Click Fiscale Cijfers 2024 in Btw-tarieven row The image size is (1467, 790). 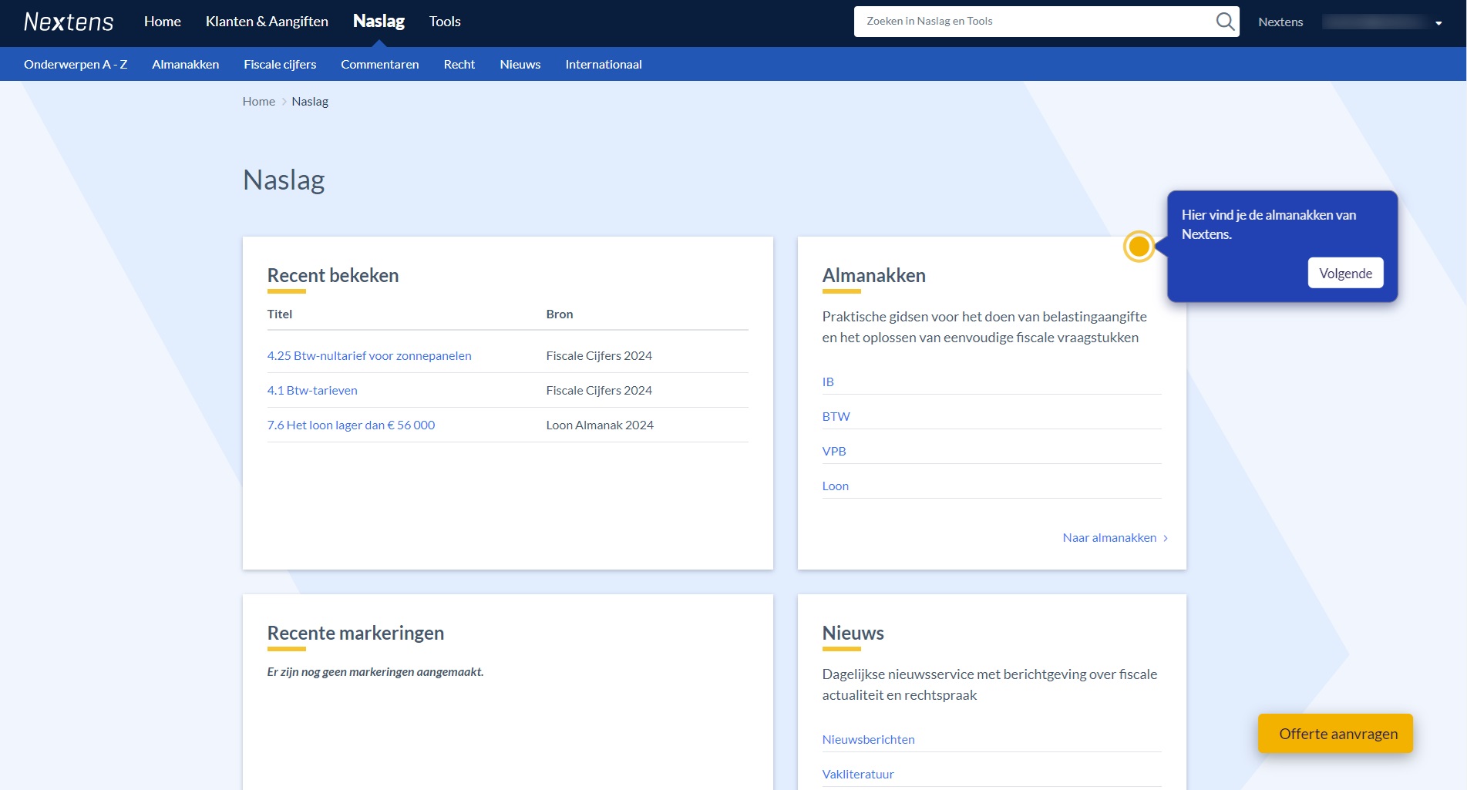599,391
